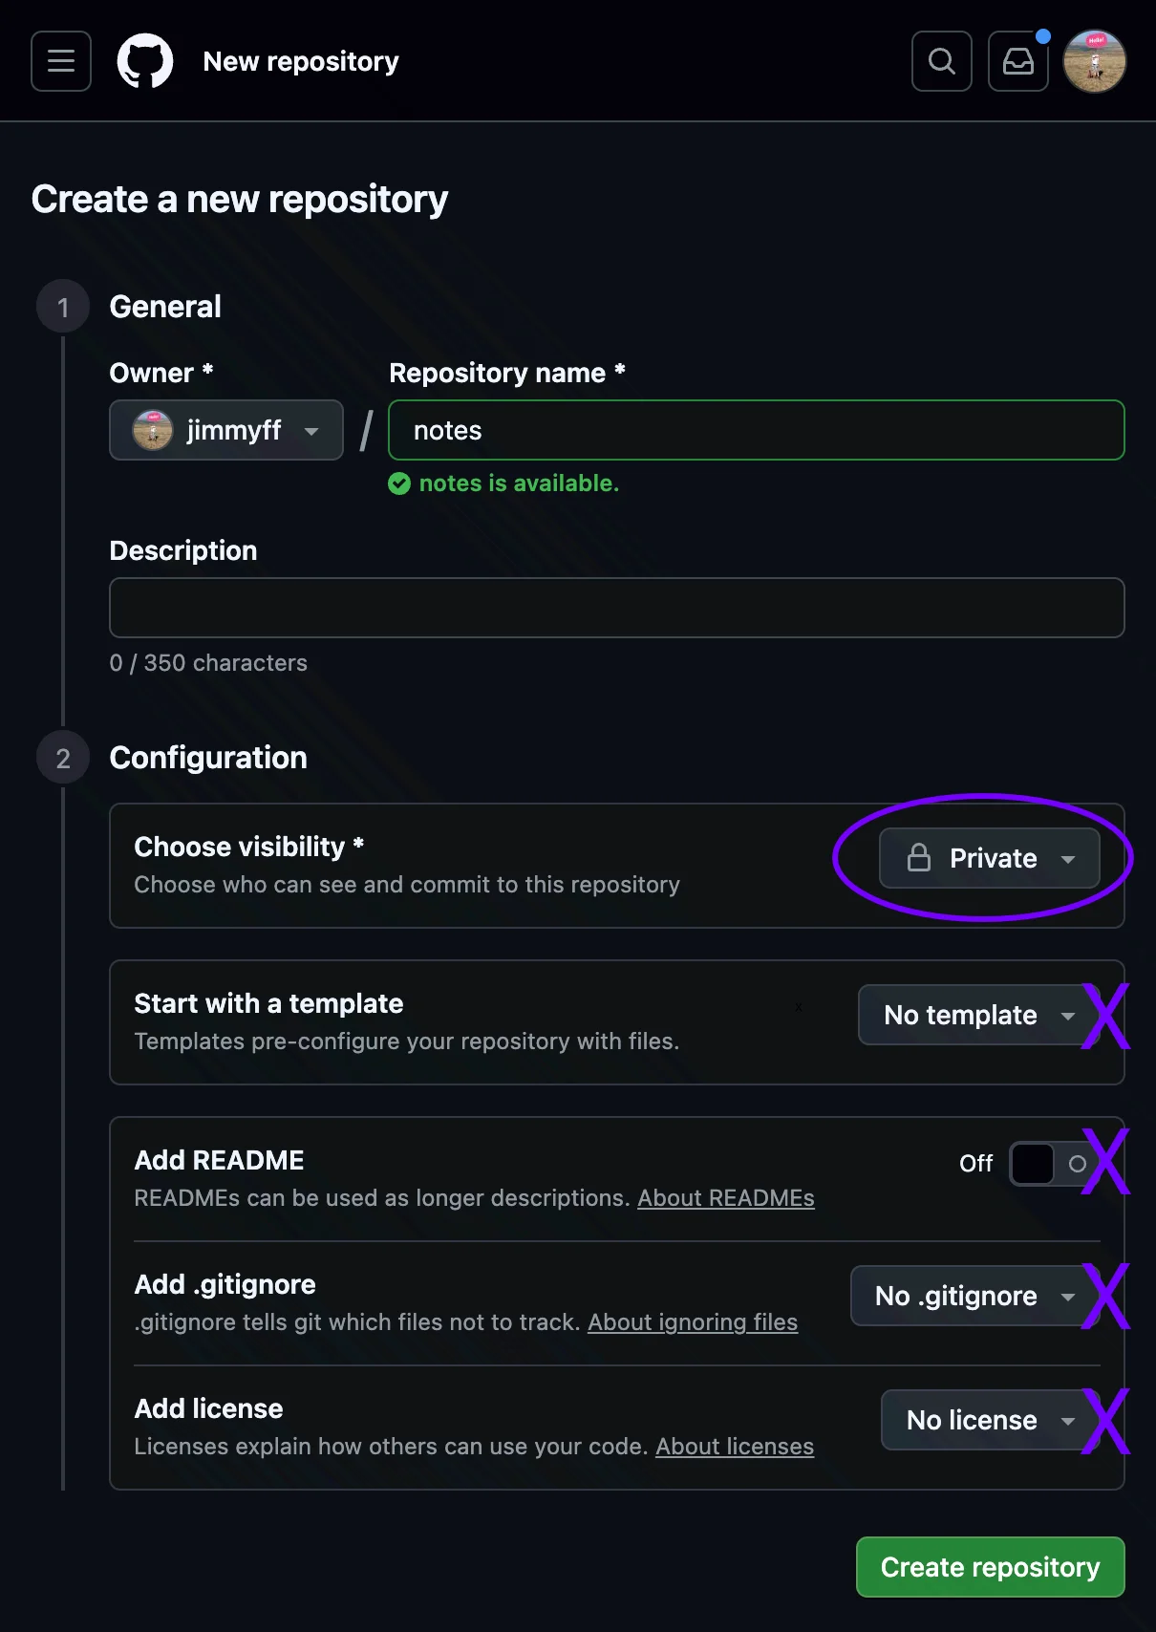Screen dimensions: 1156x1632
Task: Open the Private visibility dropdown
Action: tap(990, 858)
